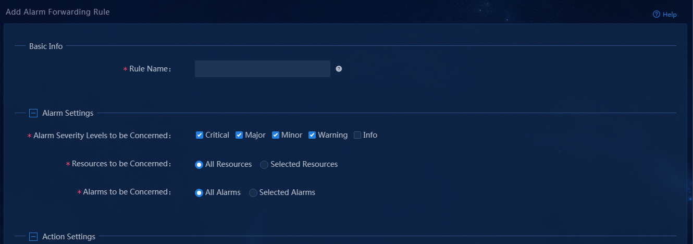Choose the Selected Resources radio option
The width and height of the screenshot is (693, 244).
(x=264, y=165)
